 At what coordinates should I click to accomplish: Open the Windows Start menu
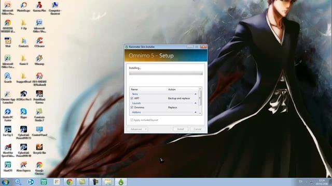click(x=6, y=182)
